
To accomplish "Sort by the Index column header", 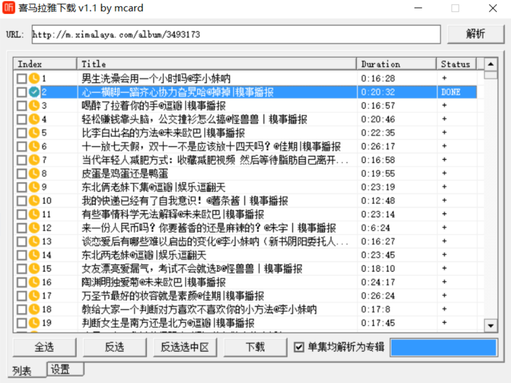I will (45, 64).
